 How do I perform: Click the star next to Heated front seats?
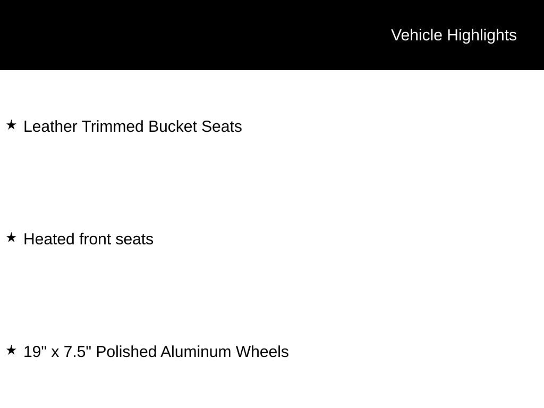tap(12, 238)
